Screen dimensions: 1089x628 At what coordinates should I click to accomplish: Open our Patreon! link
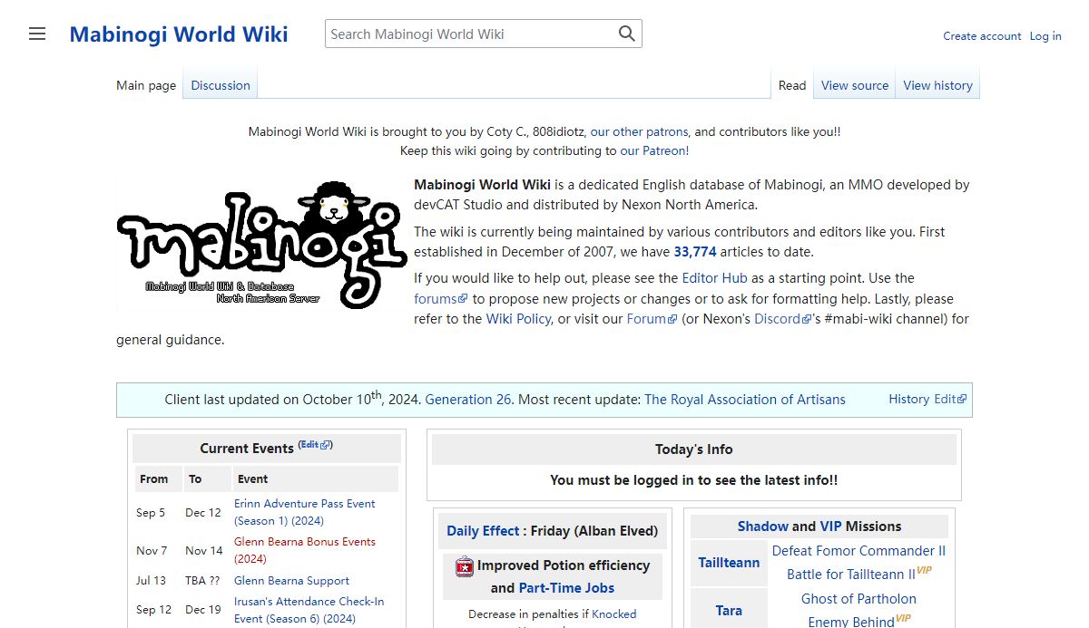coord(654,151)
